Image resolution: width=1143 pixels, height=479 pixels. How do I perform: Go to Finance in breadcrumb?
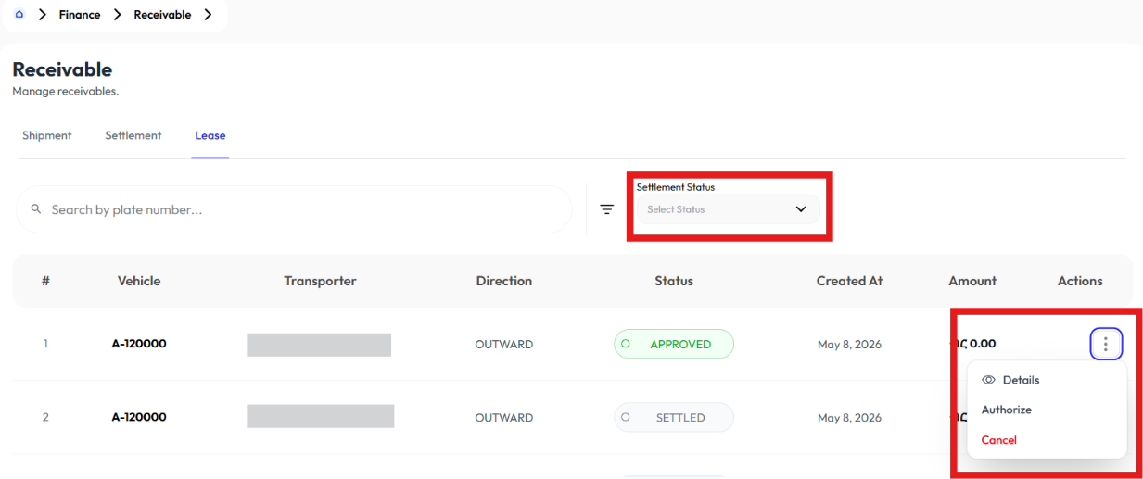[80, 15]
